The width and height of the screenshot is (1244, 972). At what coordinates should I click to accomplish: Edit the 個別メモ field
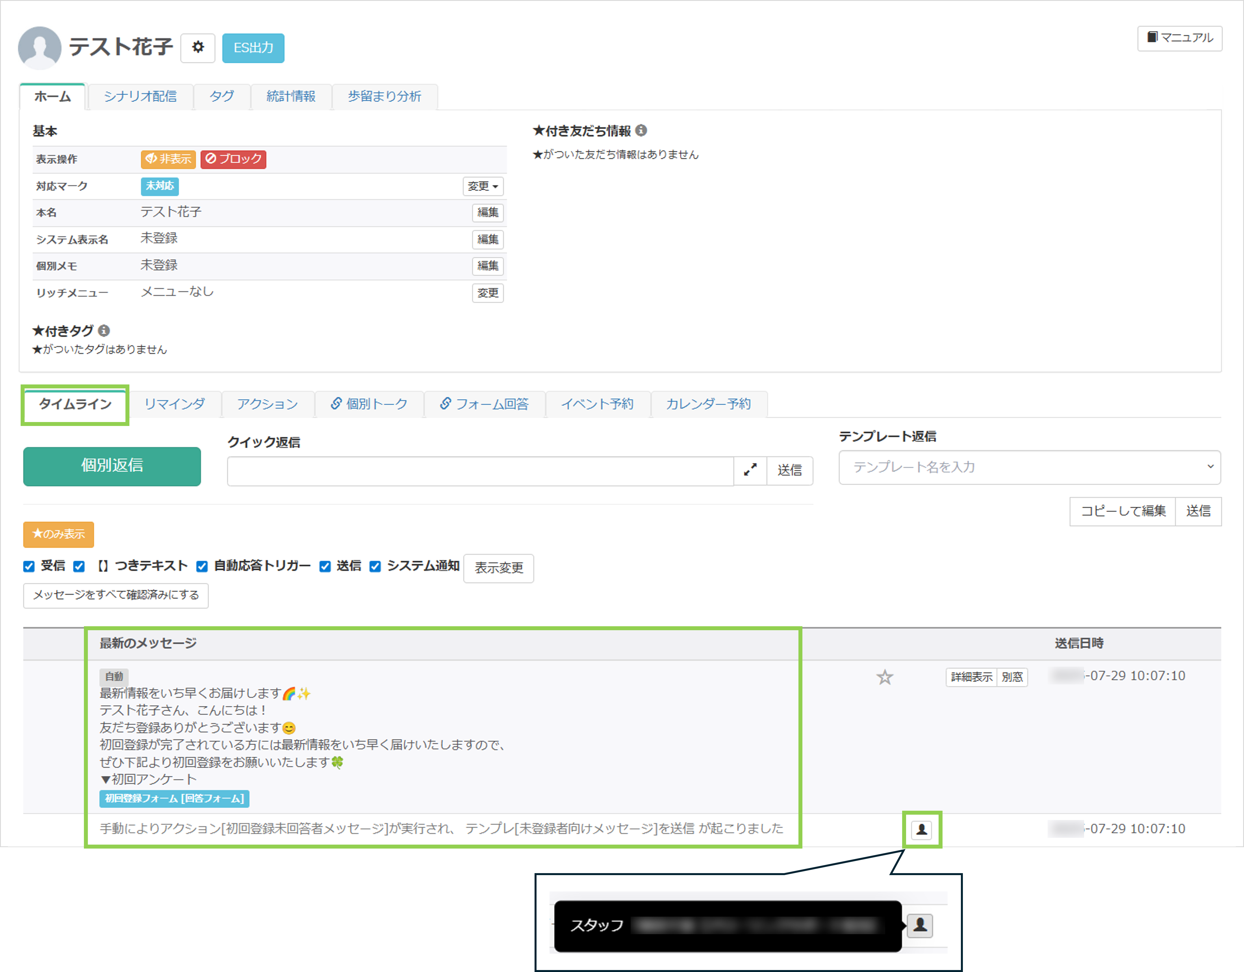488,266
